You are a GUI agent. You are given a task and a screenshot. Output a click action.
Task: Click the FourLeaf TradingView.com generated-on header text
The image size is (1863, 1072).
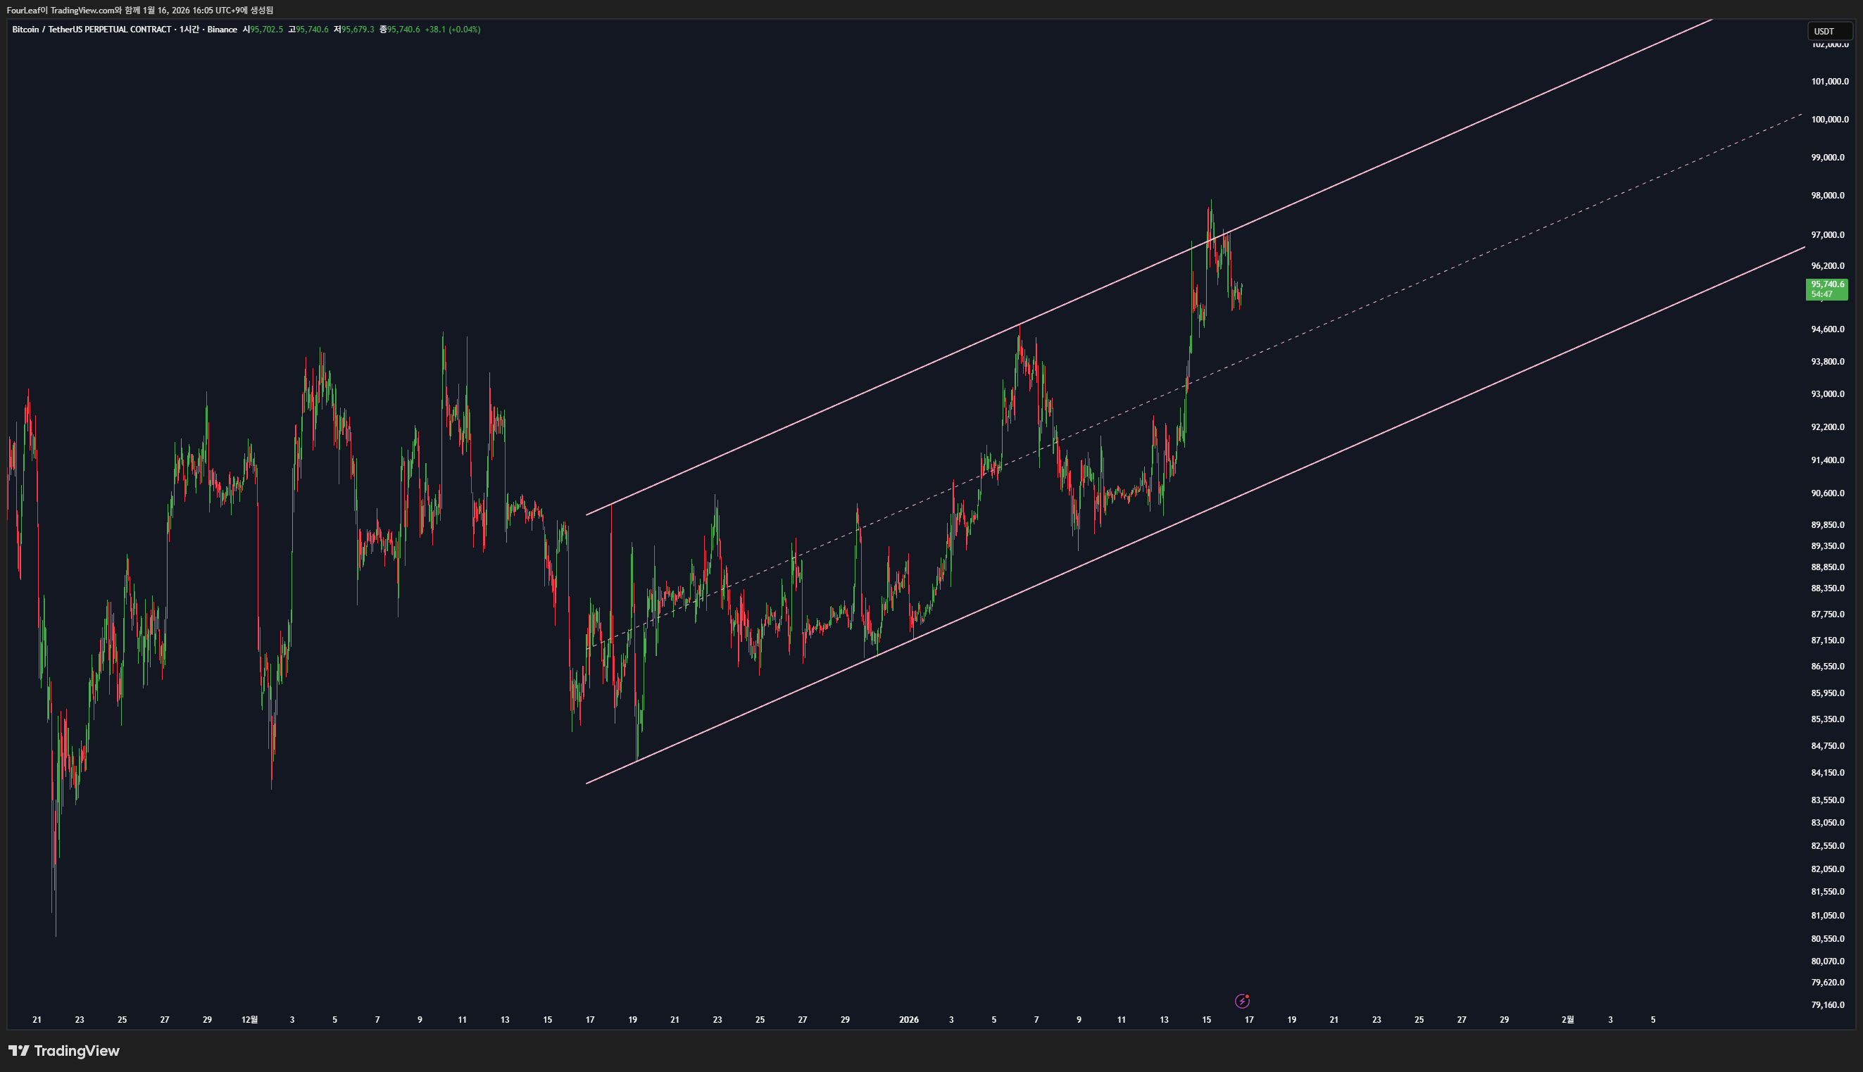[140, 11]
